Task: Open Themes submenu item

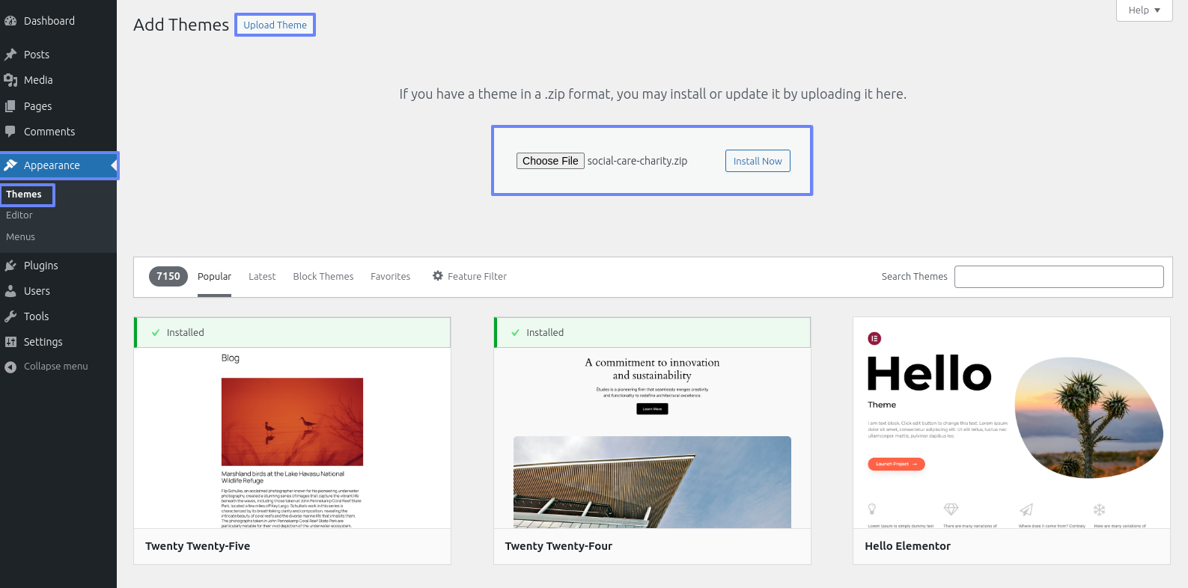Action: click(x=24, y=195)
